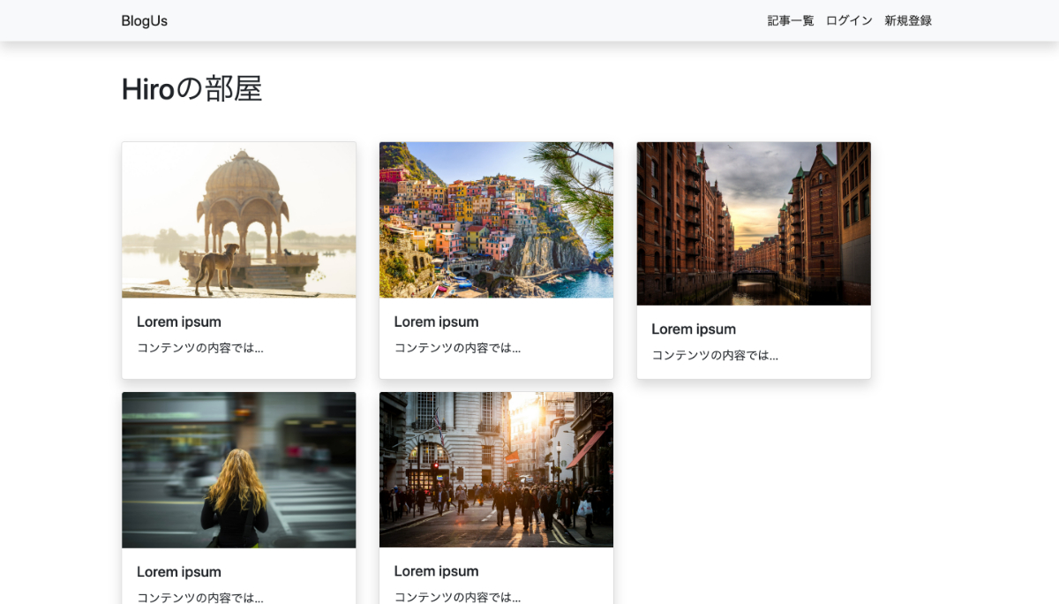The image size is (1059, 604).
Task: Open the red brick canal warehouses photo
Action: click(754, 223)
